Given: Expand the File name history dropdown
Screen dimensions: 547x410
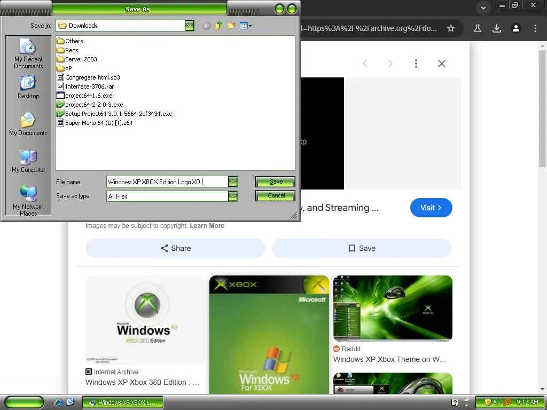Looking at the screenshot, I should coord(233,182).
